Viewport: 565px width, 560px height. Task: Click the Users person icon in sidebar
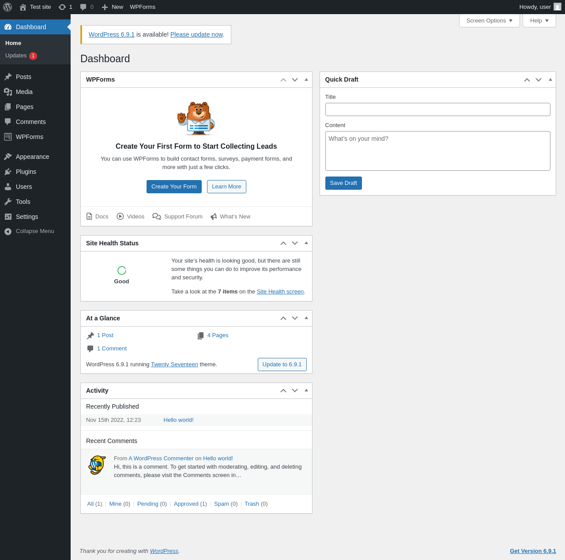[x=8, y=187]
